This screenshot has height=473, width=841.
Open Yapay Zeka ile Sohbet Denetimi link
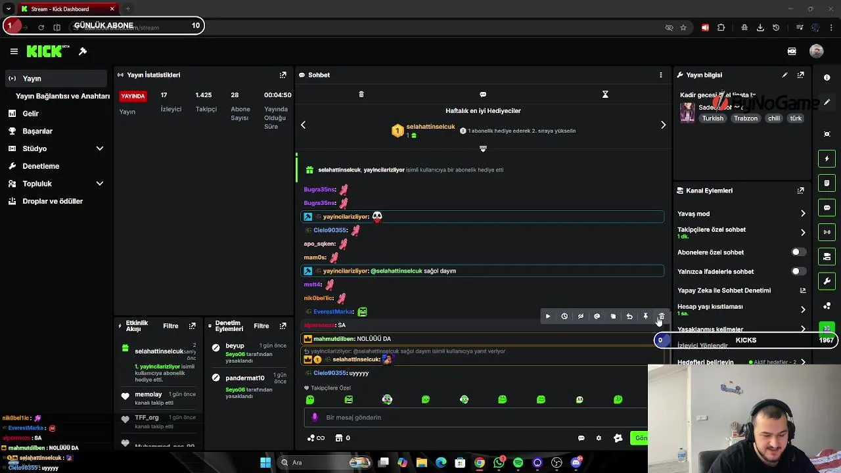point(741,290)
